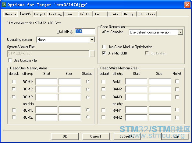Click the RAM1 Size field
Screen dimensions: 192x143
[x=160, y=82]
